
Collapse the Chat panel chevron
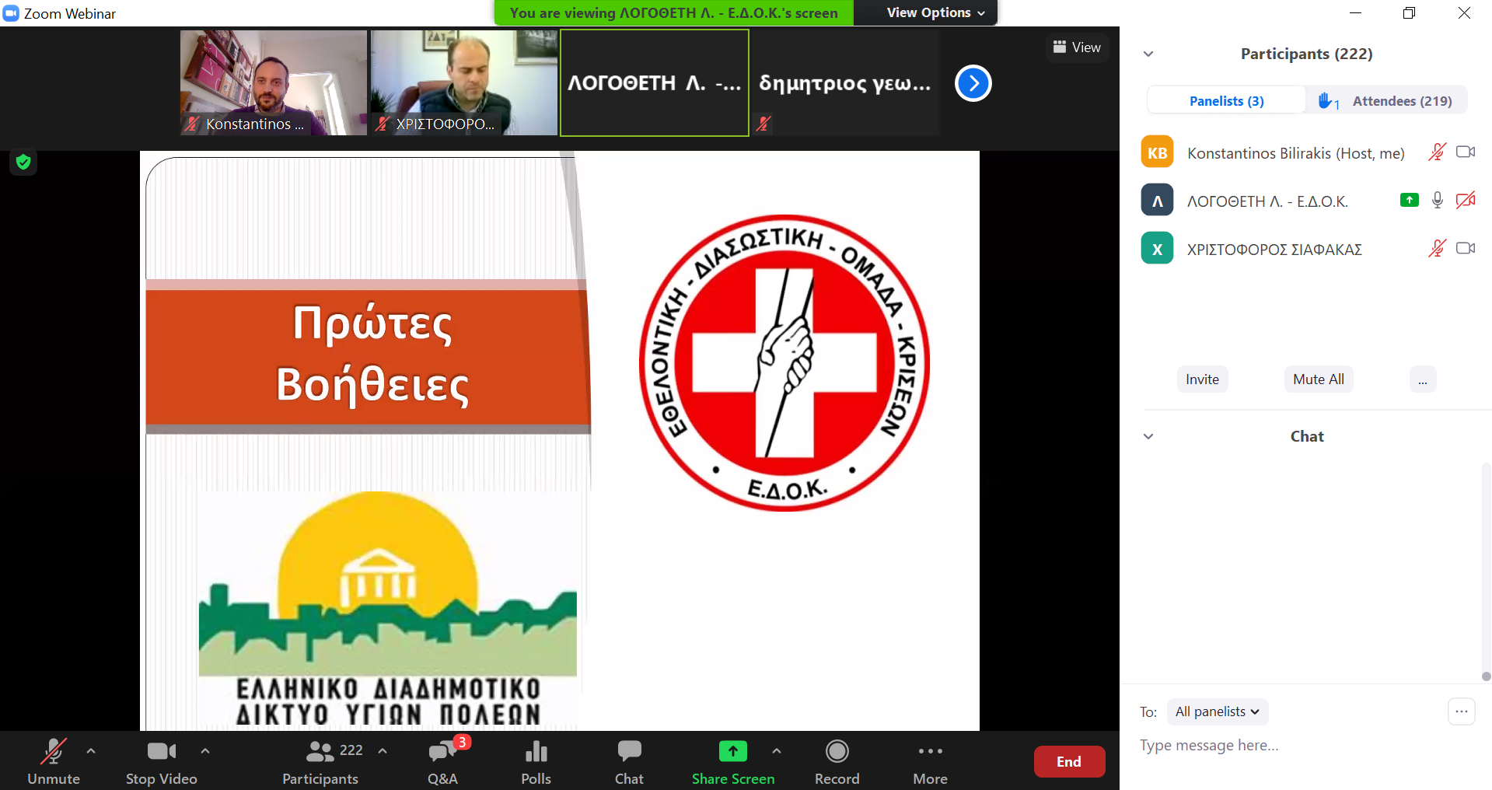(1148, 437)
